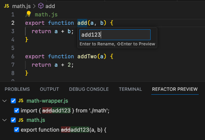This screenshot has width=205, height=140.
Task: Switch to the PROBLEMS tab
Action: pyautogui.click(x=17, y=89)
